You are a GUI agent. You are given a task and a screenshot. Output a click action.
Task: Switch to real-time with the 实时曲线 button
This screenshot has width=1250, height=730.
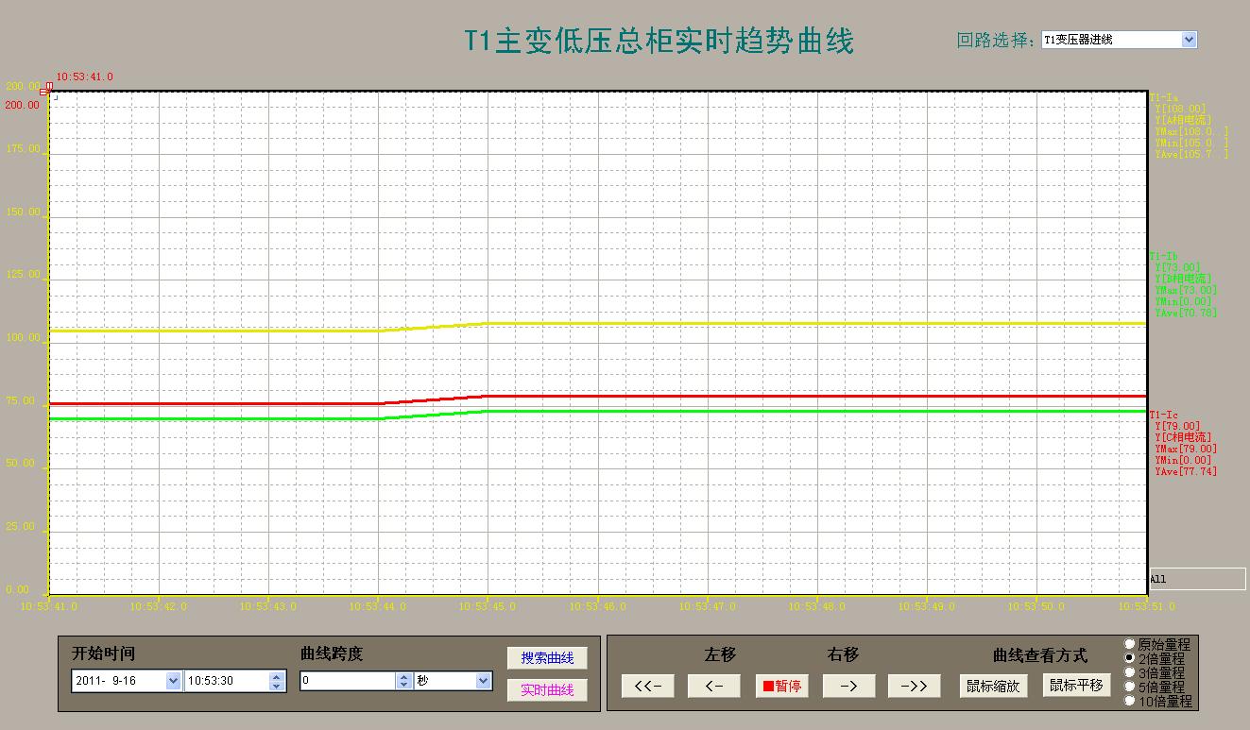pos(547,690)
